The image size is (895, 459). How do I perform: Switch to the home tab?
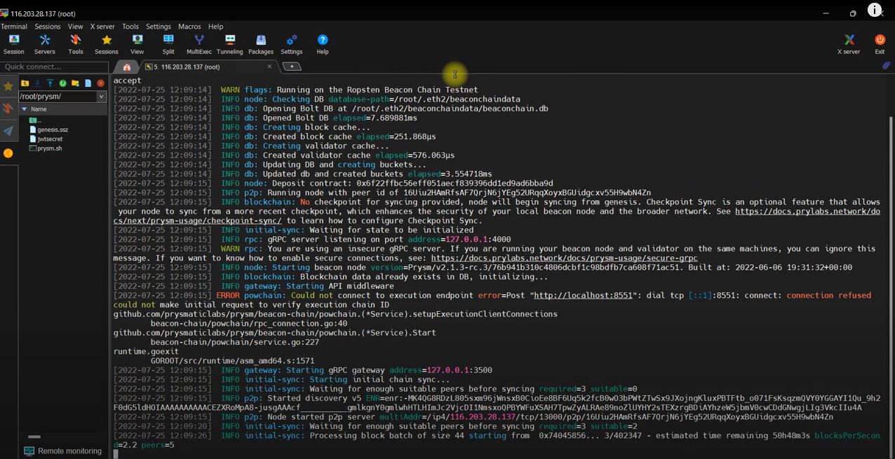point(126,67)
